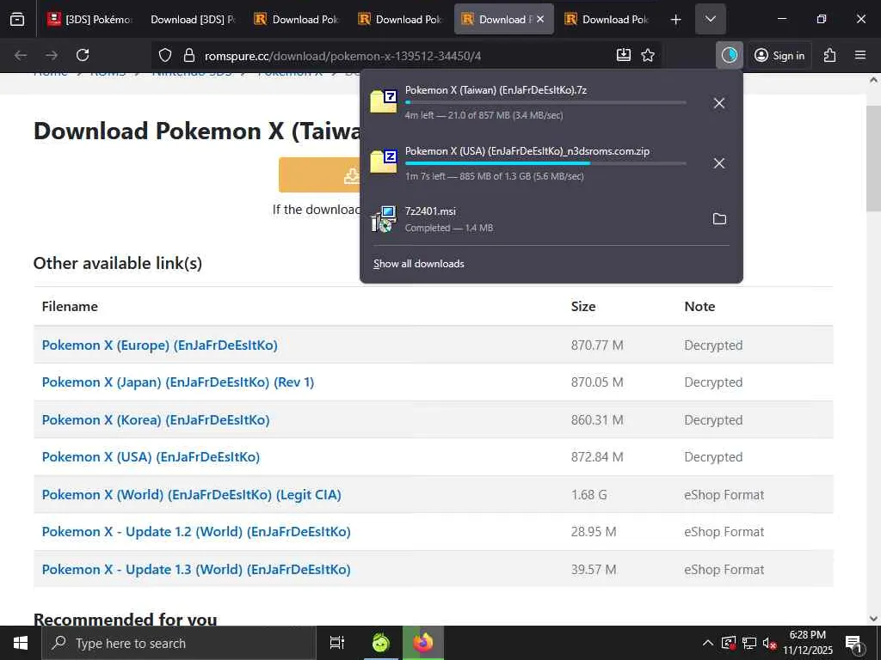Go forward with the forward arrow
This screenshot has width=881, height=660.
point(52,55)
